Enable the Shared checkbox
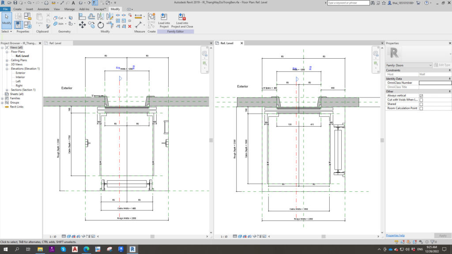Viewport: 452px width, 254px height. click(421, 104)
